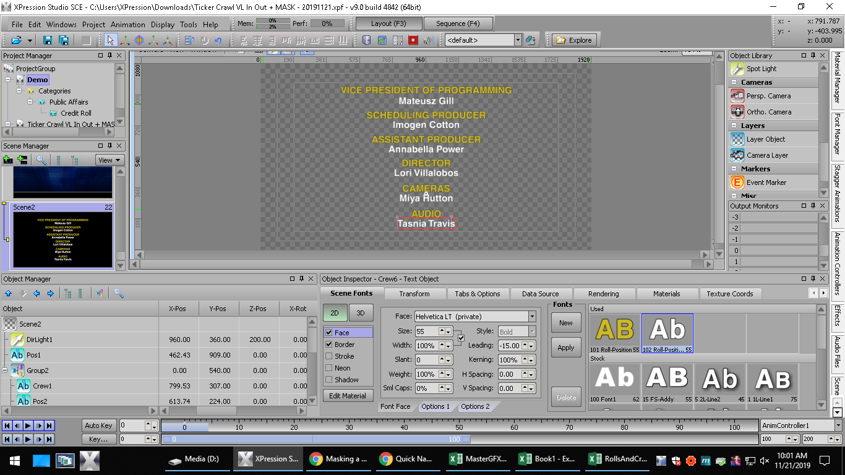Image resolution: width=845 pixels, height=475 pixels.
Task: Select the arrow pointer selection tool
Action: pos(110,40)
